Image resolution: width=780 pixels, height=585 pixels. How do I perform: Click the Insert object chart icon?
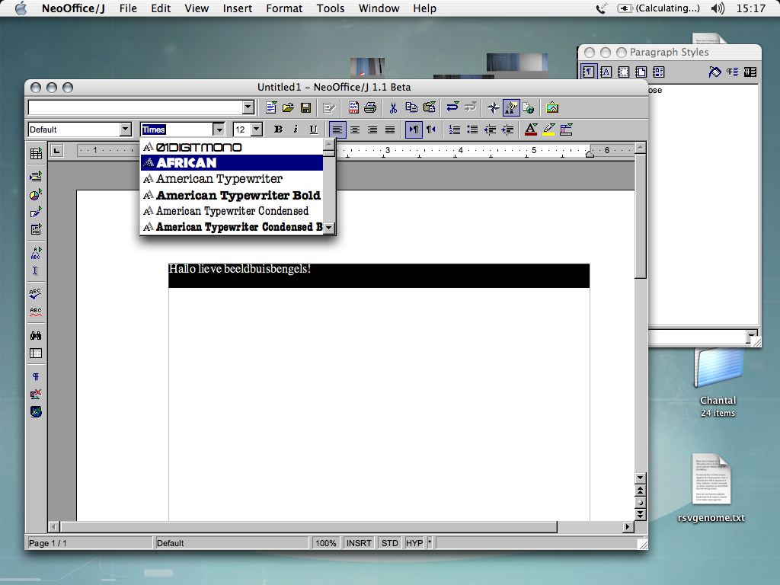[36, 194]
